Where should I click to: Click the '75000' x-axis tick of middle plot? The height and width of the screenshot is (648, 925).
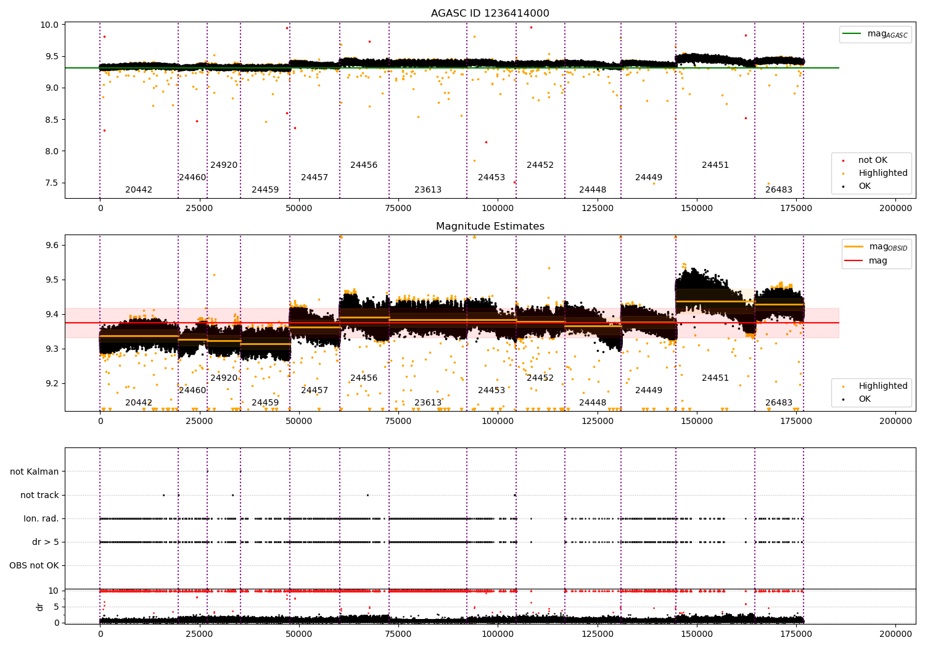tap(398, 421)
